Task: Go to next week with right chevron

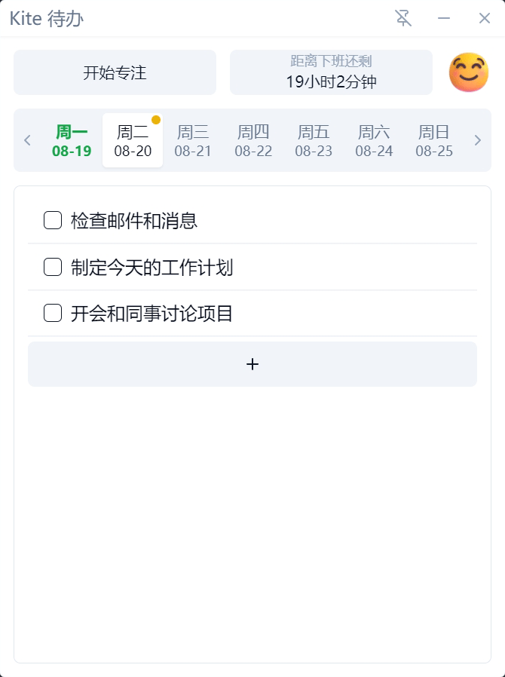Action: click(477, 140)
